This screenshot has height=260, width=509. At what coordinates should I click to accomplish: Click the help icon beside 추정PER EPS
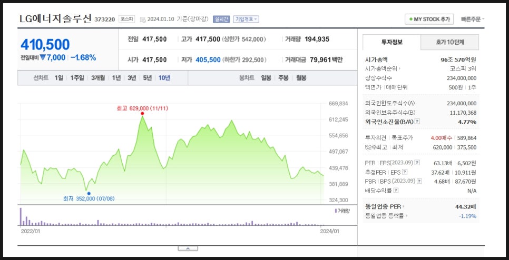pos(405,172)
